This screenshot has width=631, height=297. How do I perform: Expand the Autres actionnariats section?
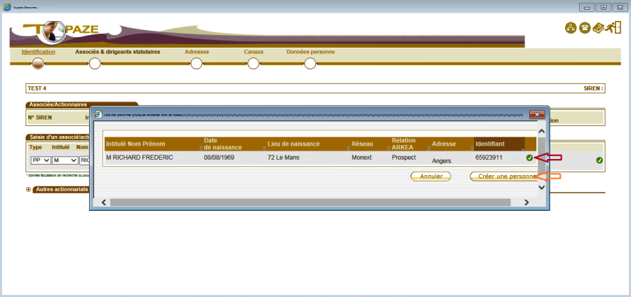[x=29, y=189]
